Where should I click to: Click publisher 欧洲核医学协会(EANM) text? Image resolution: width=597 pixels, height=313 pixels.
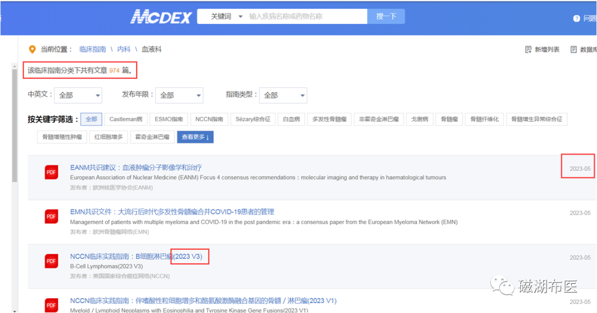(123, 187)
